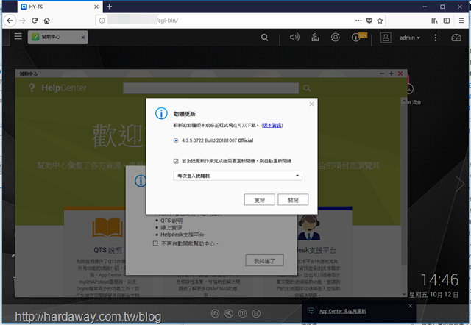Save page to Pocket icon
471x325 pixels.
pos(369,21)
